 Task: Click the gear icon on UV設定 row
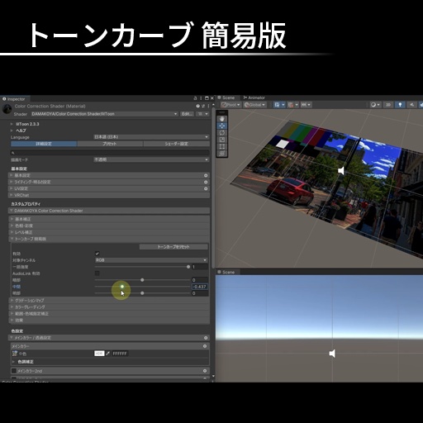click(206, 188)
